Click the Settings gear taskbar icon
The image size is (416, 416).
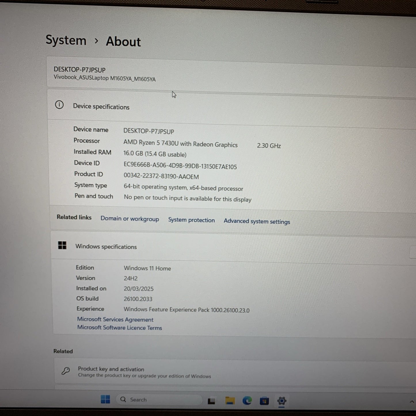[281, 401]
